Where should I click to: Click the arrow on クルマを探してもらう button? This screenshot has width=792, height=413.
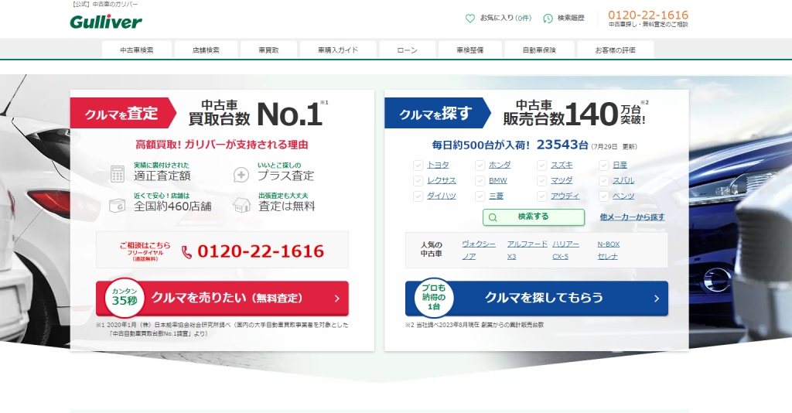click(x=656, y=299)
